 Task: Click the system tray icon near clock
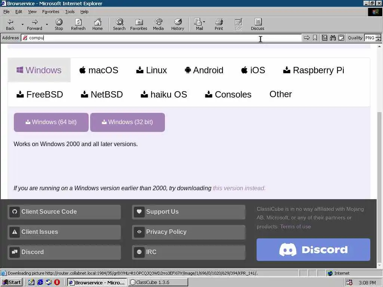pyautogui.click(x=349, y=283)
